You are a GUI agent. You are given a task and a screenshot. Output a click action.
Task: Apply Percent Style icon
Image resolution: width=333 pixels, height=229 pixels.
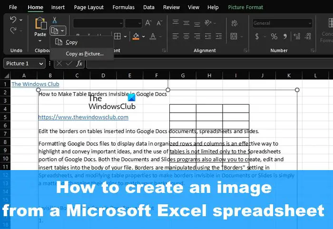(274, 37)
